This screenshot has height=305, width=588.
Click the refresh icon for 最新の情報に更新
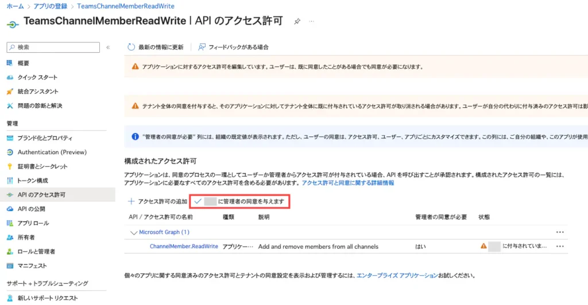pyautogui.click(x=131, y=47)
